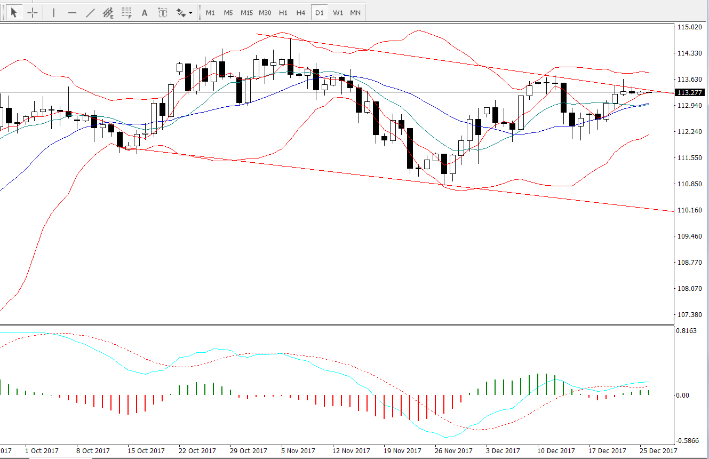The height and width of the screenshot is (459, 709).
Task: Select the text (A) tool
Action: [x=144, y=12]
